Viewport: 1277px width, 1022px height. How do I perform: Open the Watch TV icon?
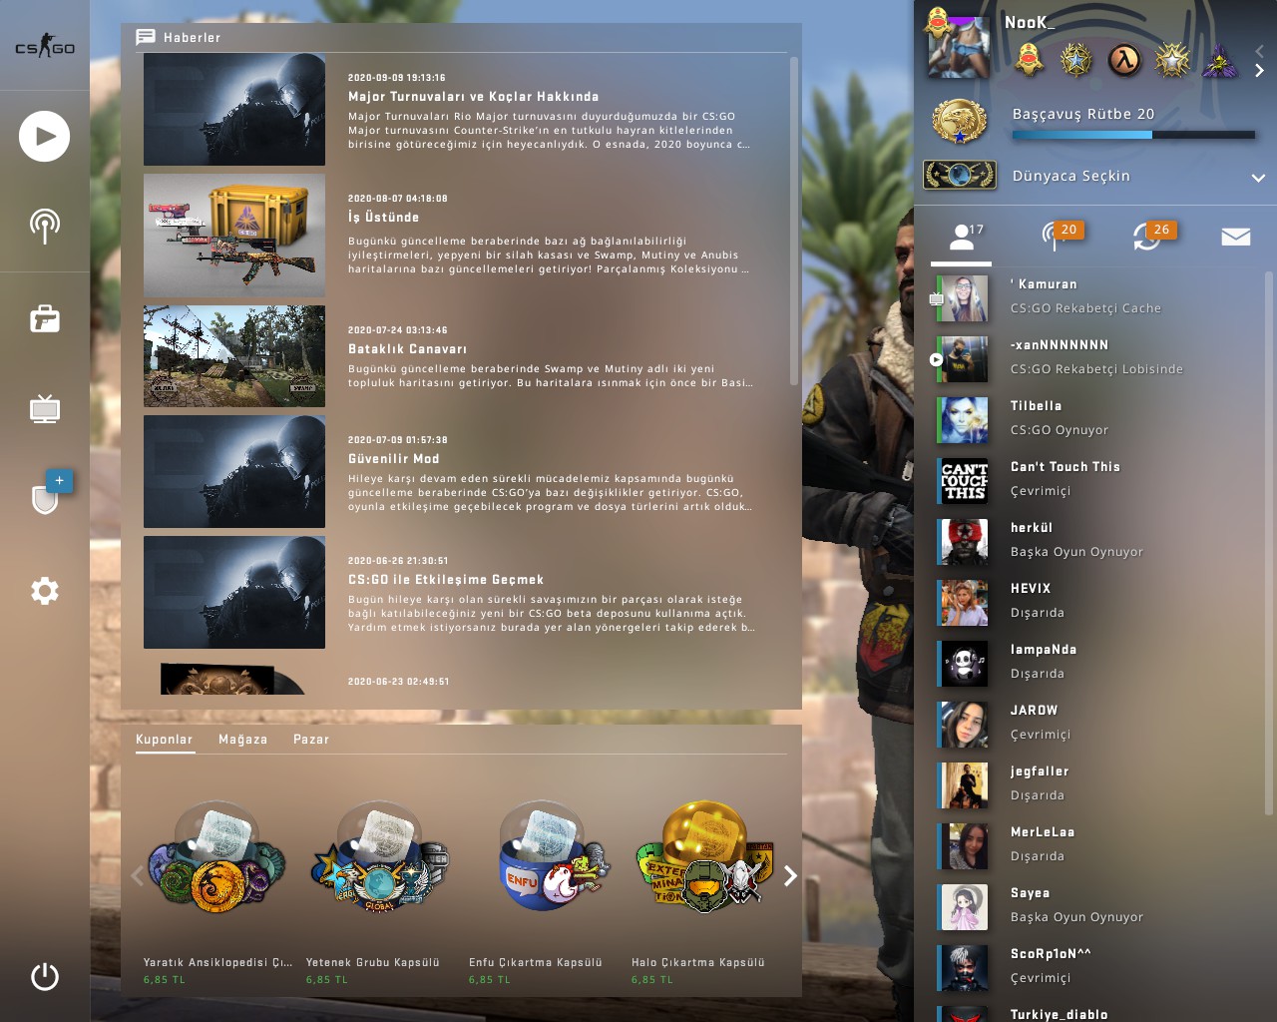[x=45, y=408]
